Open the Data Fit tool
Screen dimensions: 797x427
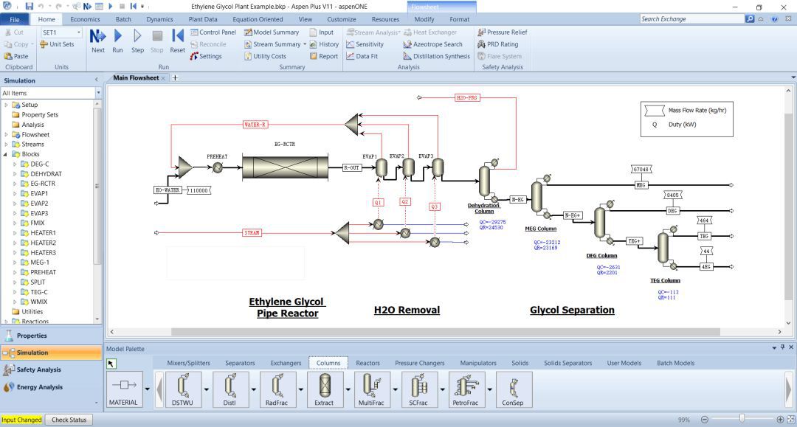click(x=362, y=56)
